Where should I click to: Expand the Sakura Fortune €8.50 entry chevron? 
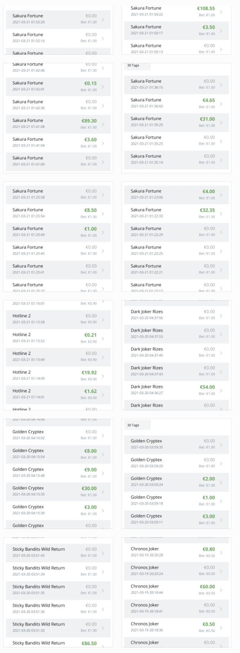pyautogui.click(x=103, y=213)
